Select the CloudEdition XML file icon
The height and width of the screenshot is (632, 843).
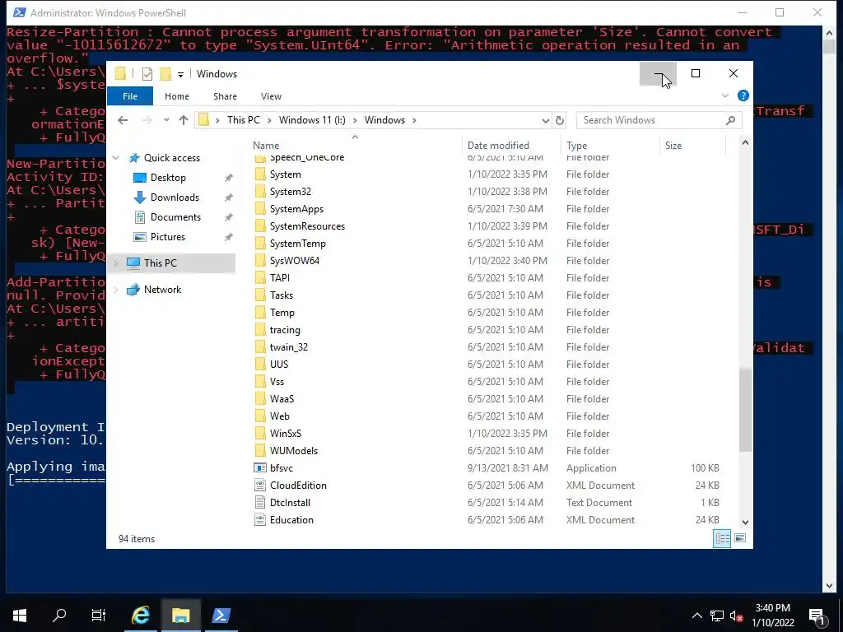pos(260,486)
